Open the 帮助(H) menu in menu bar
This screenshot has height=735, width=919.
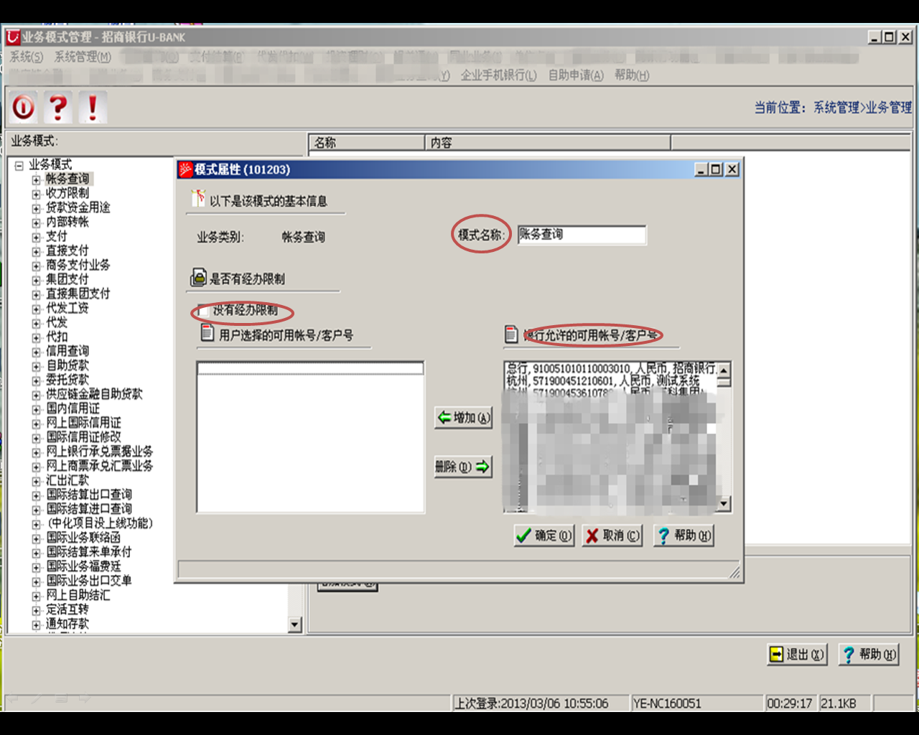632,75
